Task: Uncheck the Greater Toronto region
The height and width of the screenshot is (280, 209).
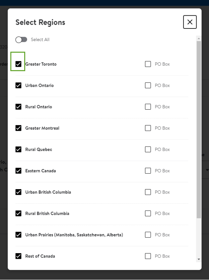Action: (x=18, y=64)
